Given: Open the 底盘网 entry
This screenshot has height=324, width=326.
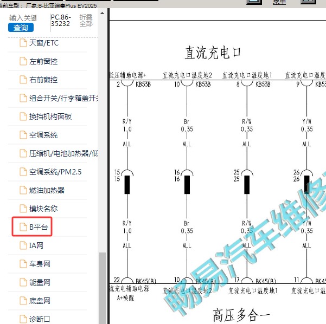Looking at the screenshot, I should click(x=40, y=301).
